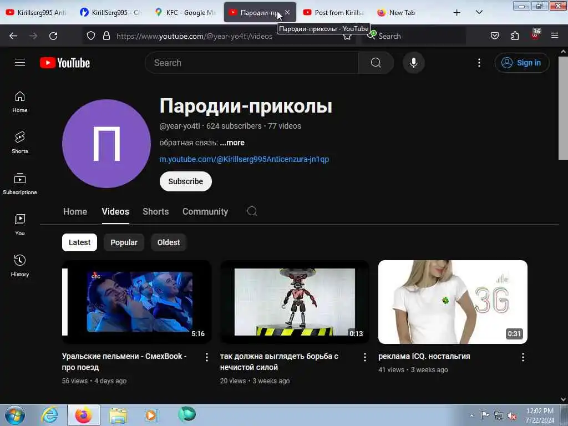Image resolution: width=568 pixels, height=426 pixels.
Task: Open a new browser tab with plus
Action: pos(457,13)
